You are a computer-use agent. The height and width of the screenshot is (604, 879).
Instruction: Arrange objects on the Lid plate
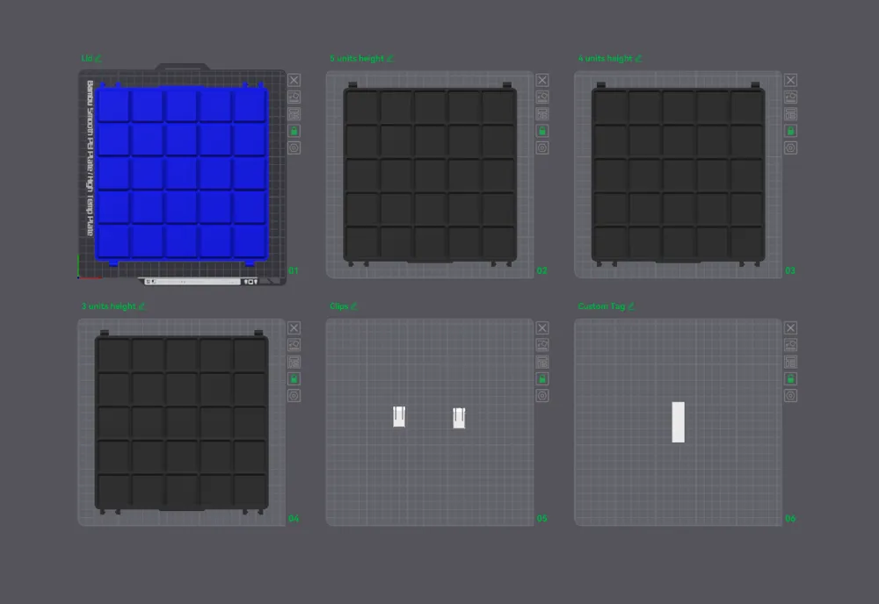pyautogui.click(x=294, y=114)
